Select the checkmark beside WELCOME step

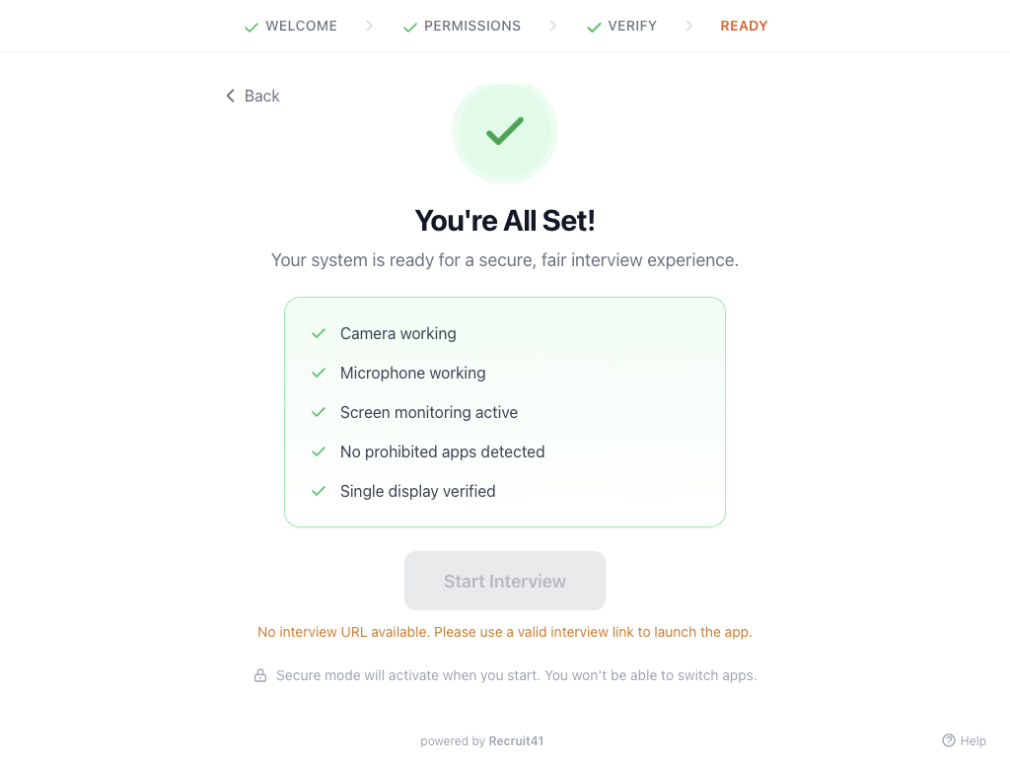pos(251,27)
